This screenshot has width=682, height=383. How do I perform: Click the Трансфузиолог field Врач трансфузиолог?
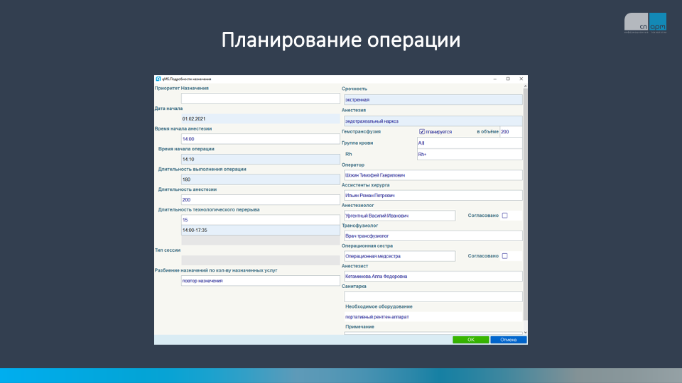433,235
